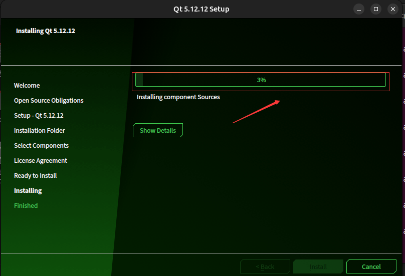
Task: Click the 'Qt 5.12.12 Setup' title bar
Action: pyautogui.click(x=201, y=9)
